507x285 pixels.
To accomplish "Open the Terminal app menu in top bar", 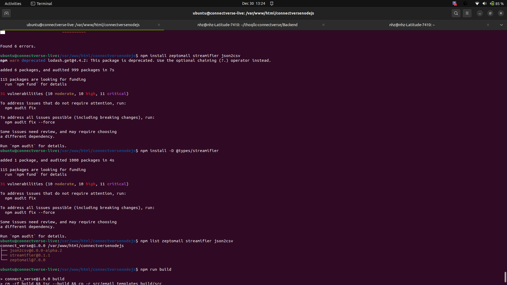I will coord(41,3).
